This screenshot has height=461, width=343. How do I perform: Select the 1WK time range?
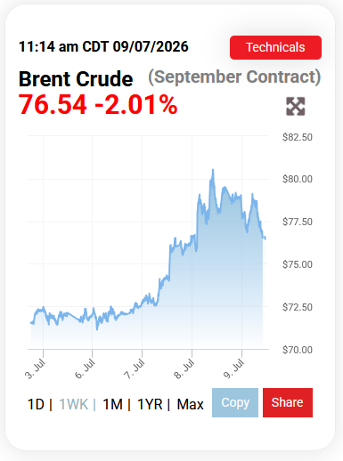click(x=73, y=404)
